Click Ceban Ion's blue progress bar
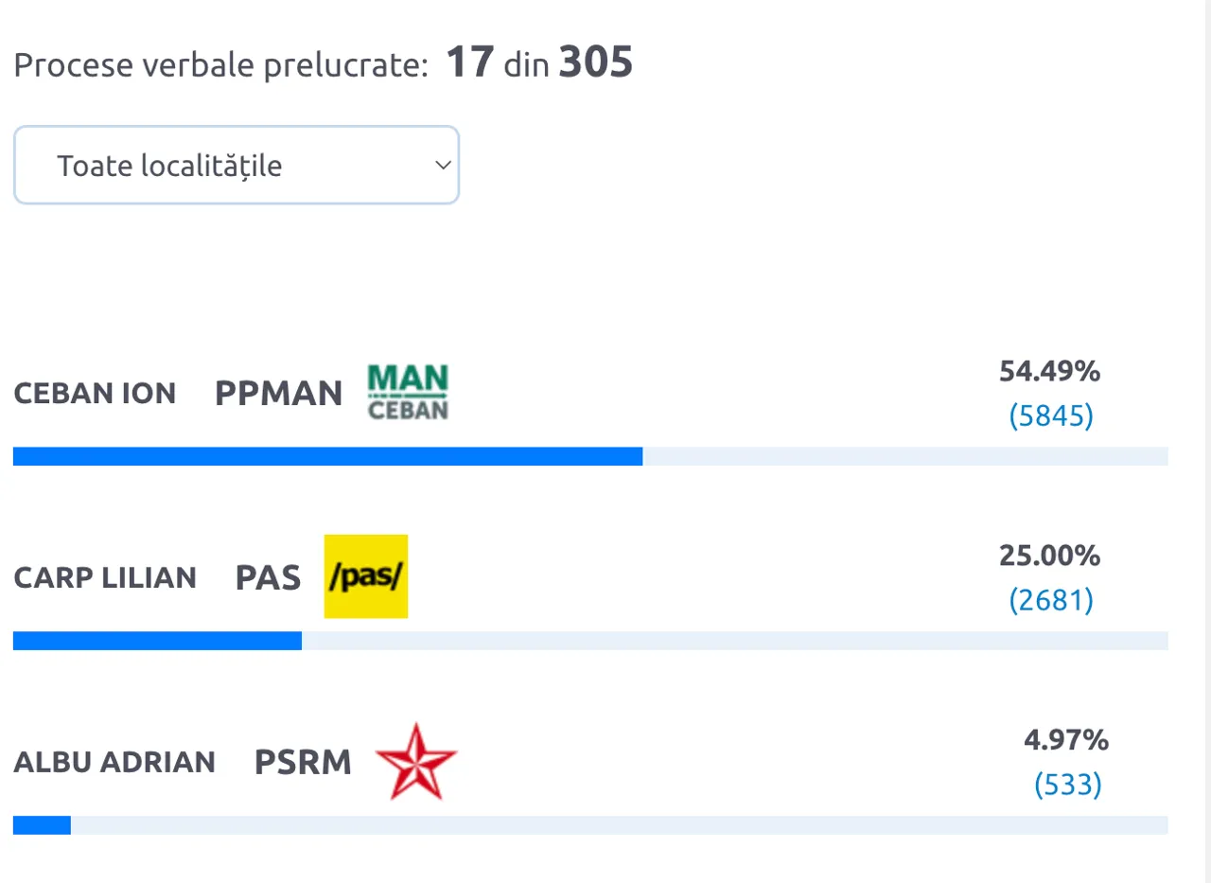 [327, 457]
